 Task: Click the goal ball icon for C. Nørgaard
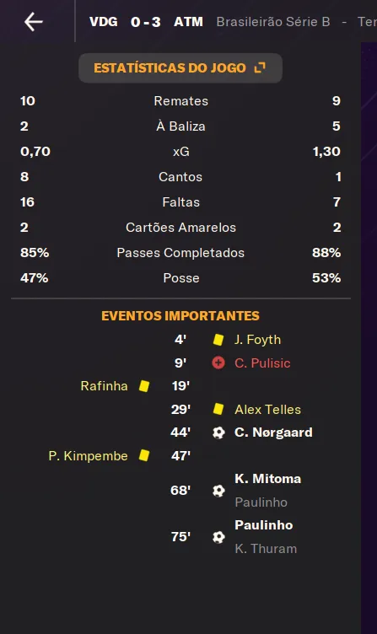coord(218,433)
